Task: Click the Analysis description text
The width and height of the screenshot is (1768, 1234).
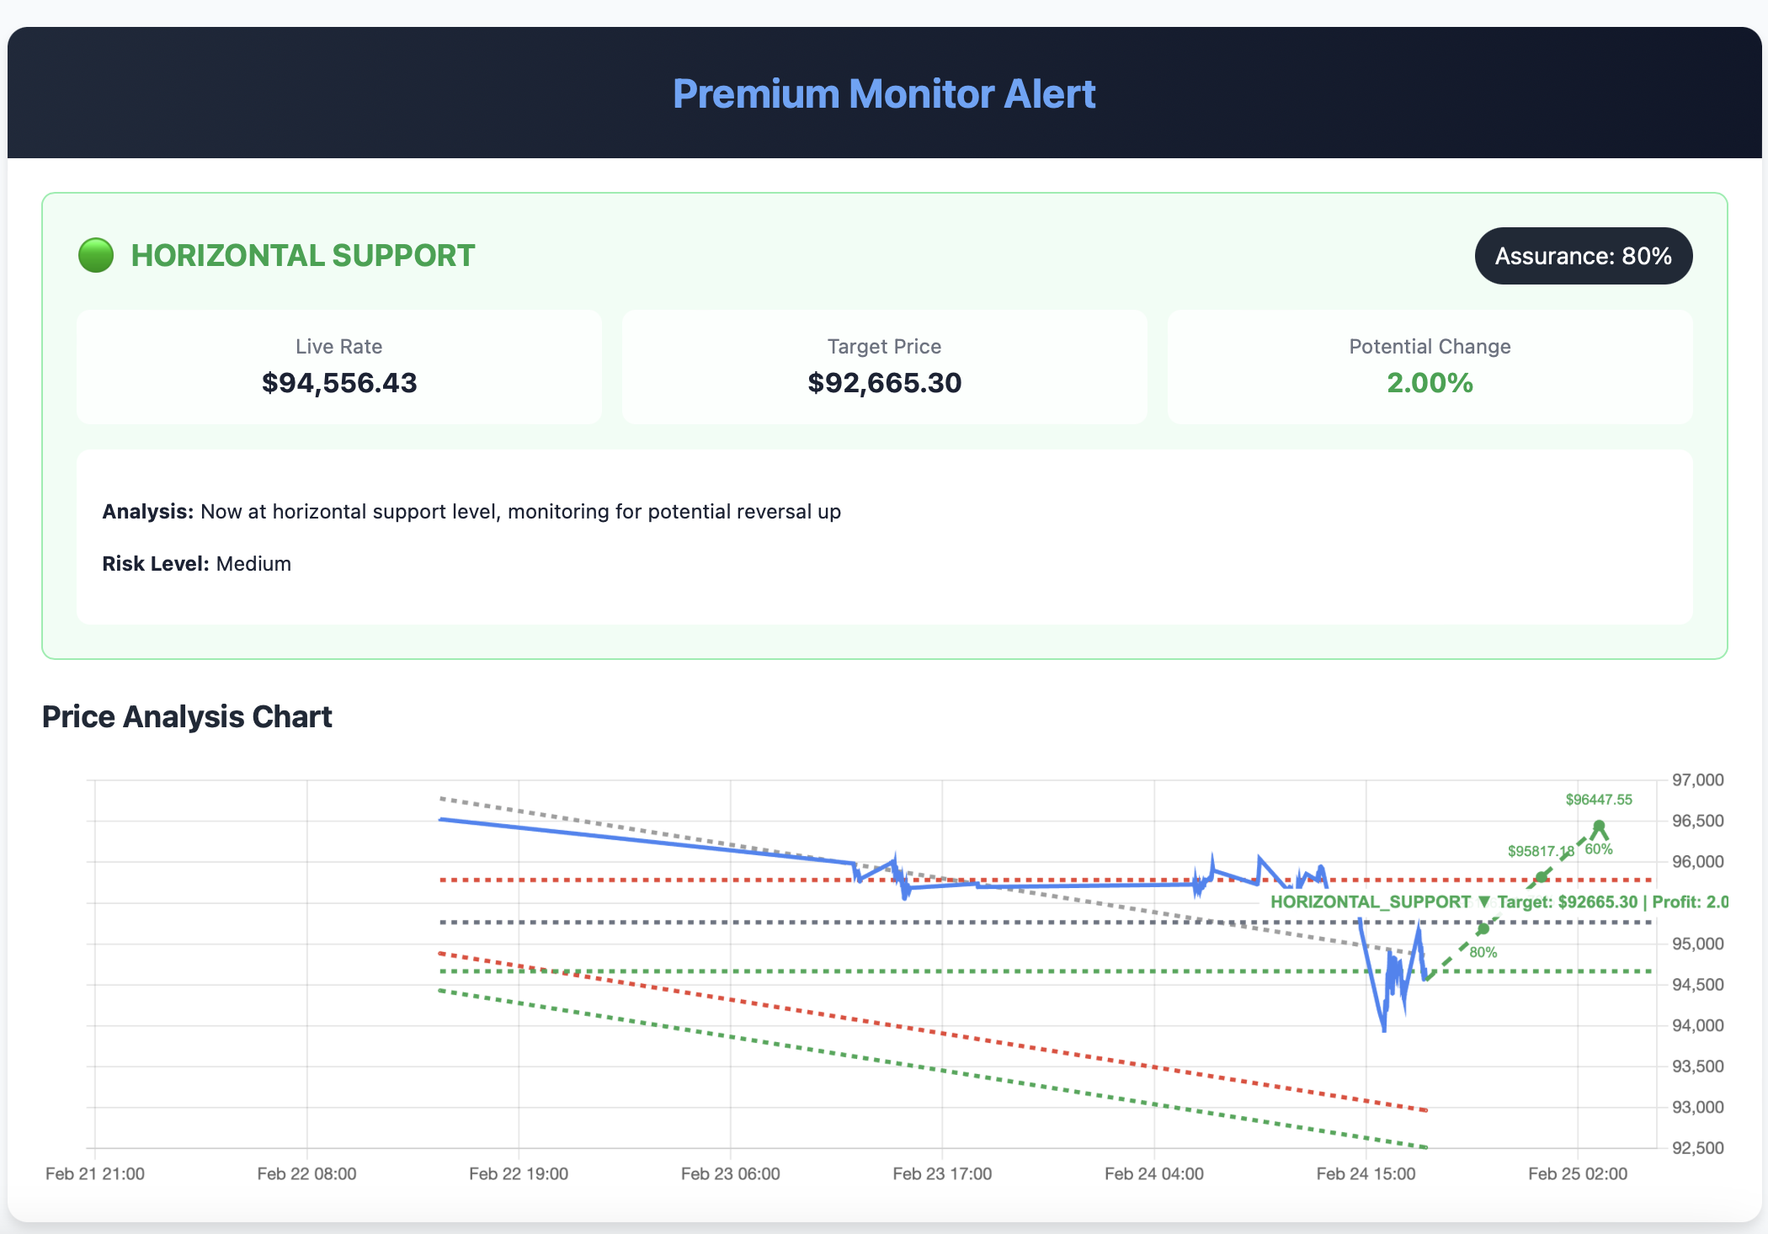Action: click(471, 512)
